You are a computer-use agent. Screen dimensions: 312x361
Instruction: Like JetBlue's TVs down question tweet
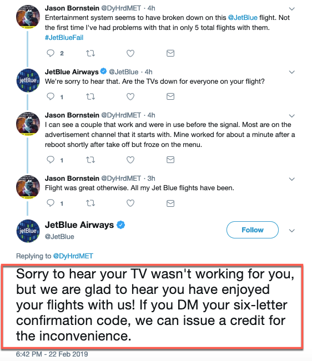(130, 96)
